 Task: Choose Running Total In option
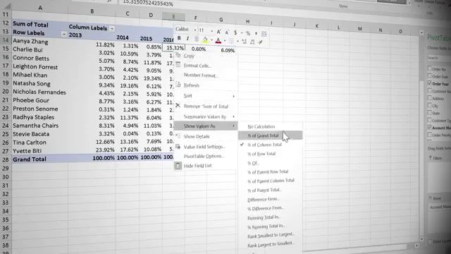(x=270, y=217)
